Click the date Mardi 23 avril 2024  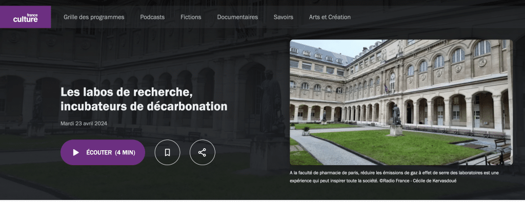tap(84, 123)
